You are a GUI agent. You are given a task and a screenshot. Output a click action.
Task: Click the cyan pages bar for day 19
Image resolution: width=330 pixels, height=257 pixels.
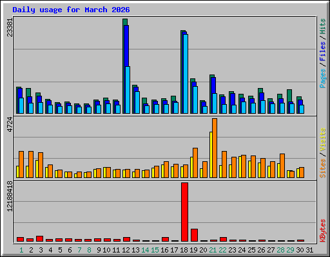pyautogui.click(x=195, y=100)
